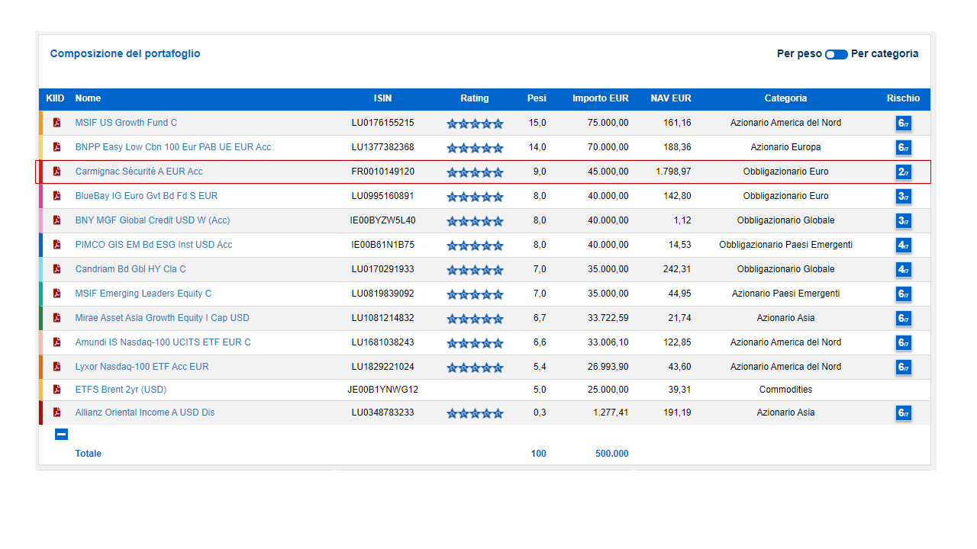977x549 pixels.
Task: Open the PIMCO GIS EM Bd ESG Inst USD Acc link
Action: [153, 245]
